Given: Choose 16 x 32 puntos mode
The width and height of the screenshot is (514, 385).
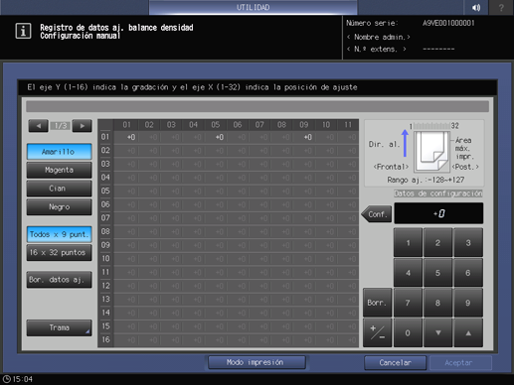Looking at the screenshot, I should click(x=59, y=253).
